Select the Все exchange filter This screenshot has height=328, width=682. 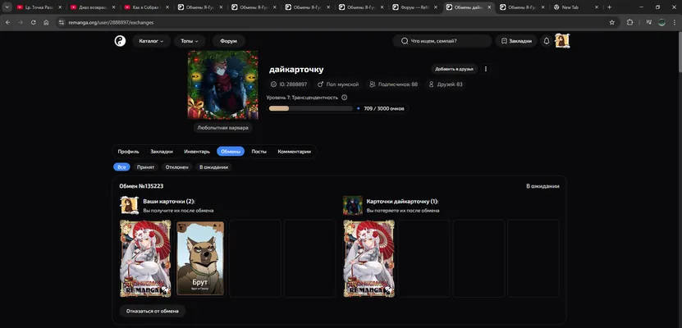(121, 166)
